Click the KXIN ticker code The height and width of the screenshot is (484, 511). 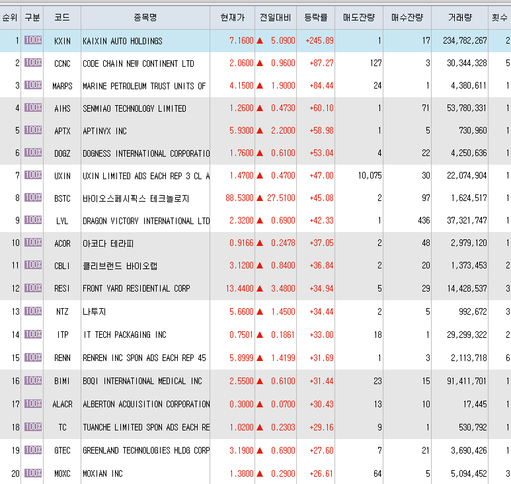click(62, 41)
